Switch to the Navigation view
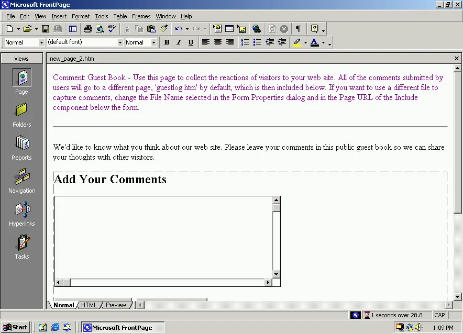This screenshot has width=463, height=334. pyautogui.click(x=21, y=181)
